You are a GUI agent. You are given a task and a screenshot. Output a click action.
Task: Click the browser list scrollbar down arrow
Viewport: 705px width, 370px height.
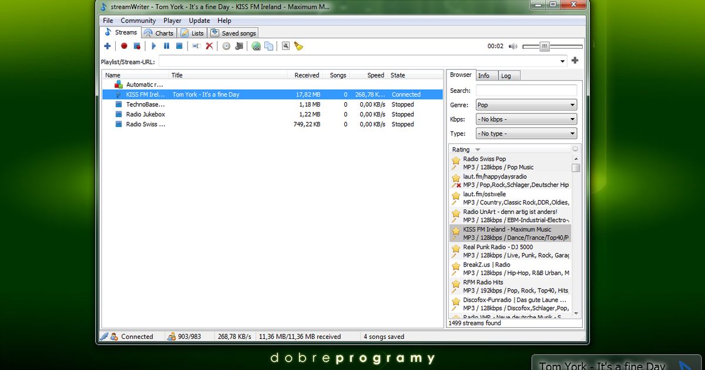click(x=576, y=313)
